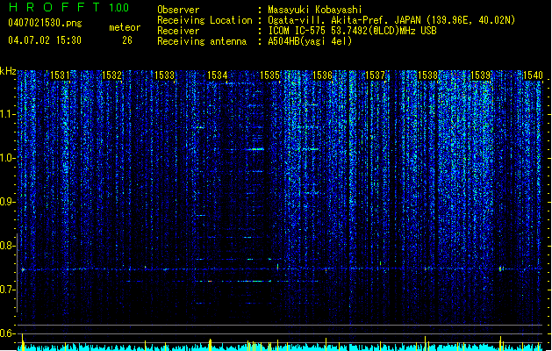Image resolution: width=552 pixels, height=351 pixels.
Task: Click the 1540 time axis marker
Action: (533, 75)
